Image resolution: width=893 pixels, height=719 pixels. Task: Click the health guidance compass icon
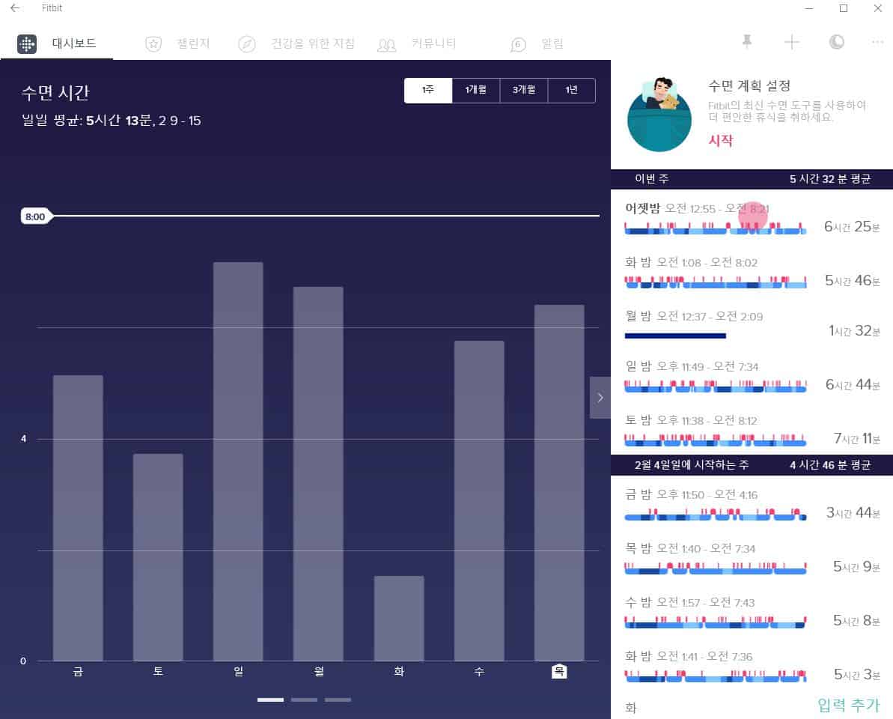(247, 44)
